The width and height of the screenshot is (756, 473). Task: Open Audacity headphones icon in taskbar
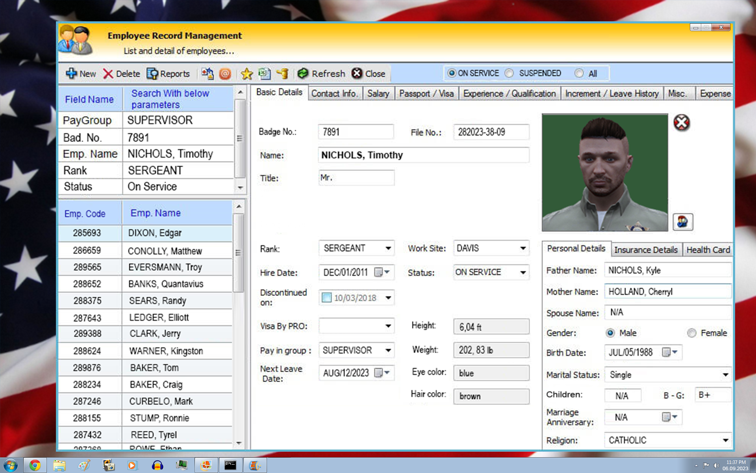pyautogui.click(x=157, y=466)
